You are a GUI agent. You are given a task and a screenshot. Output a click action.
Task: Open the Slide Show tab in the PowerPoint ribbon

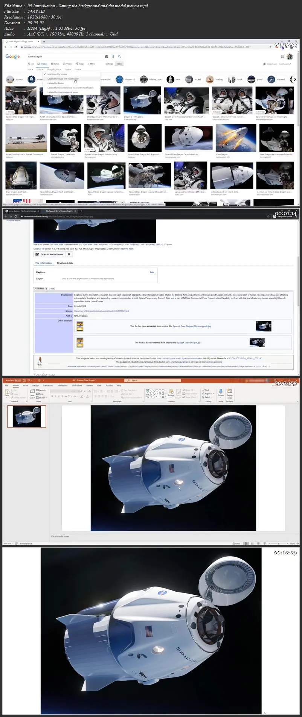coord(77,386)
